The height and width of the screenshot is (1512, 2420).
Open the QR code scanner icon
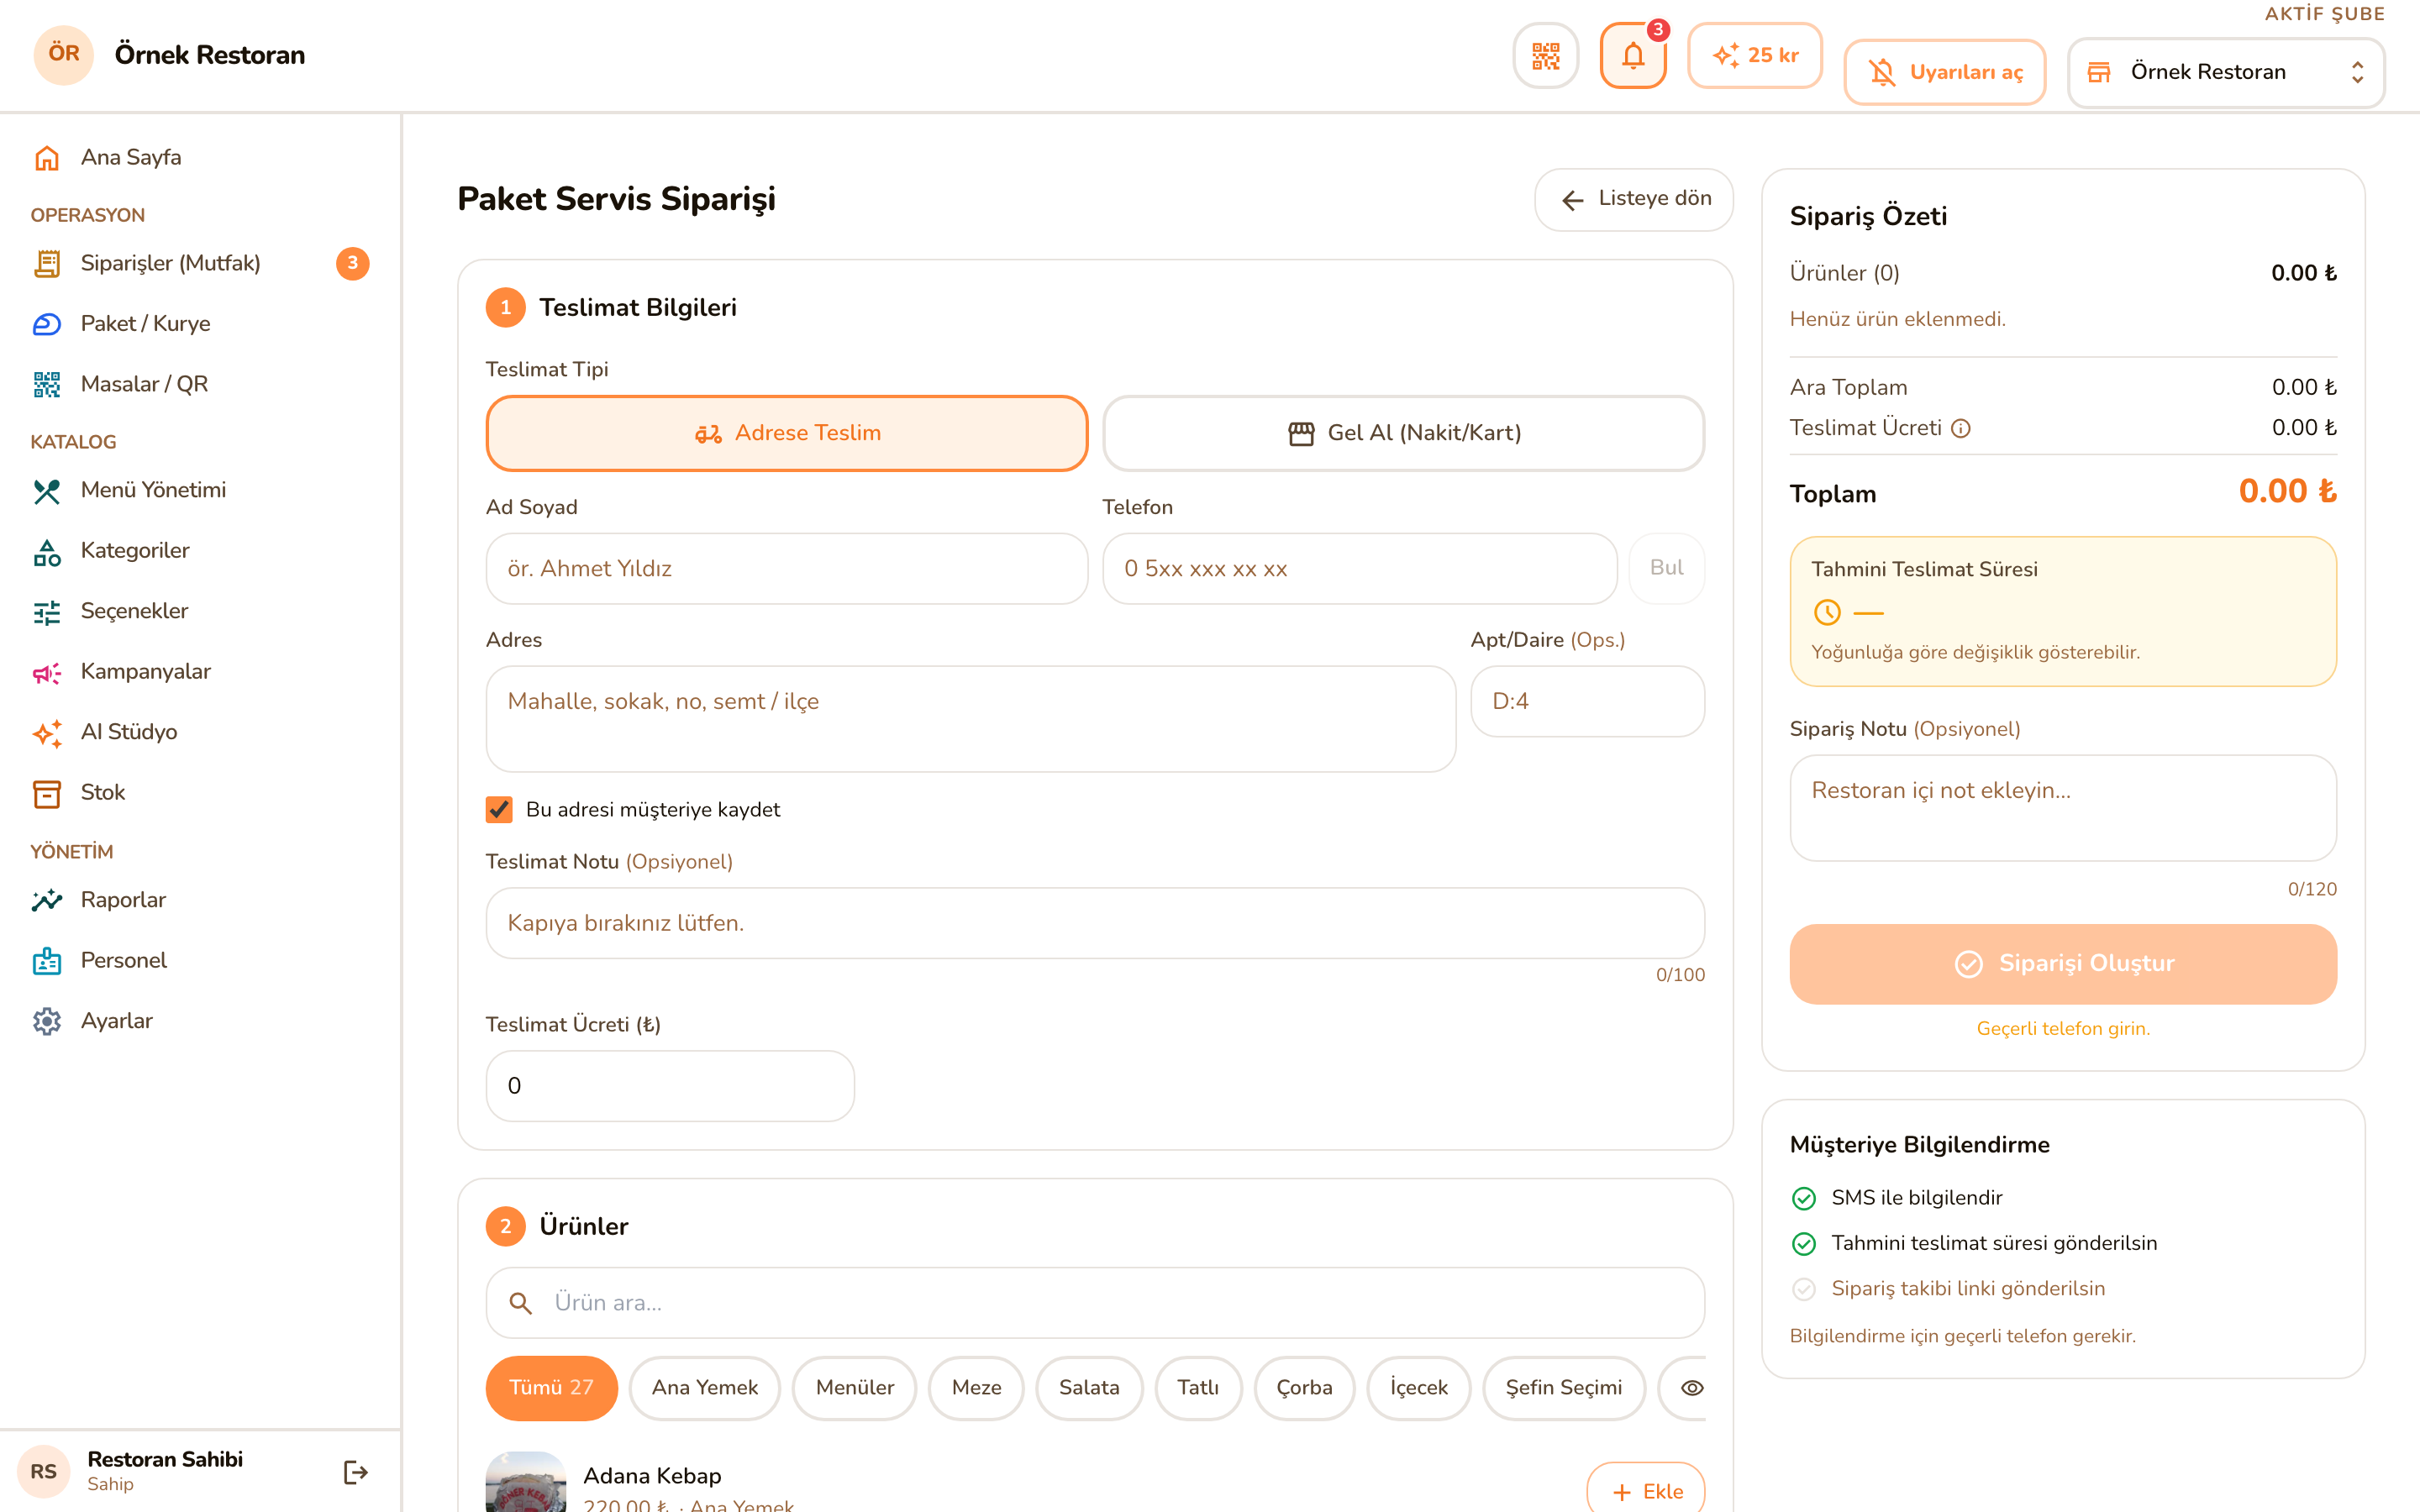click(1545, 55)
